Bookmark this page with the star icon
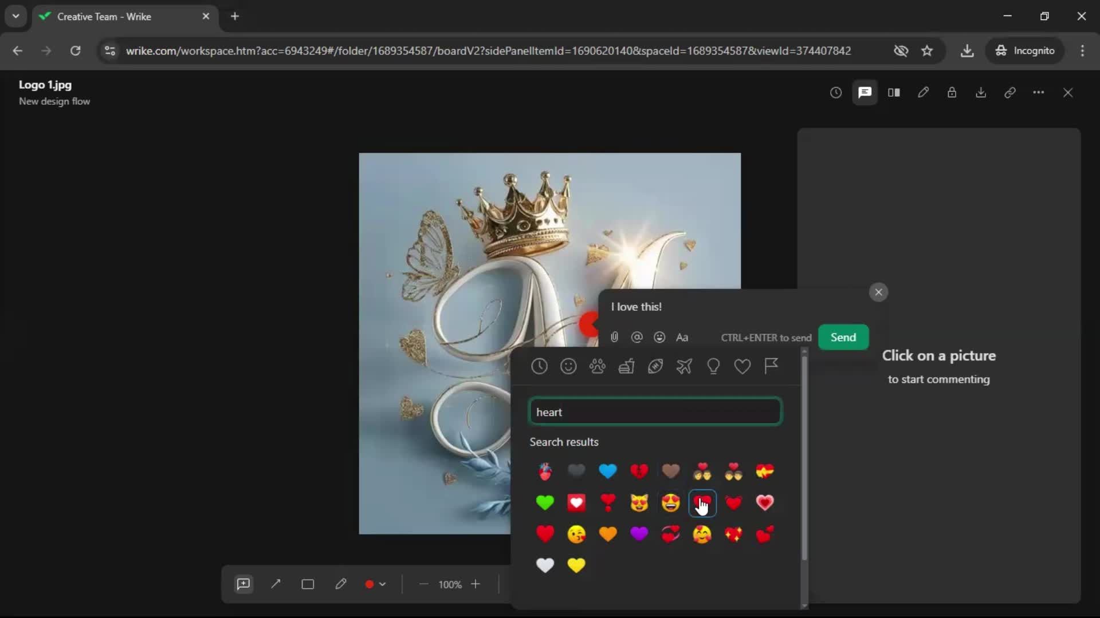This screenshot has width=1100, height=618. coord(927,51)
